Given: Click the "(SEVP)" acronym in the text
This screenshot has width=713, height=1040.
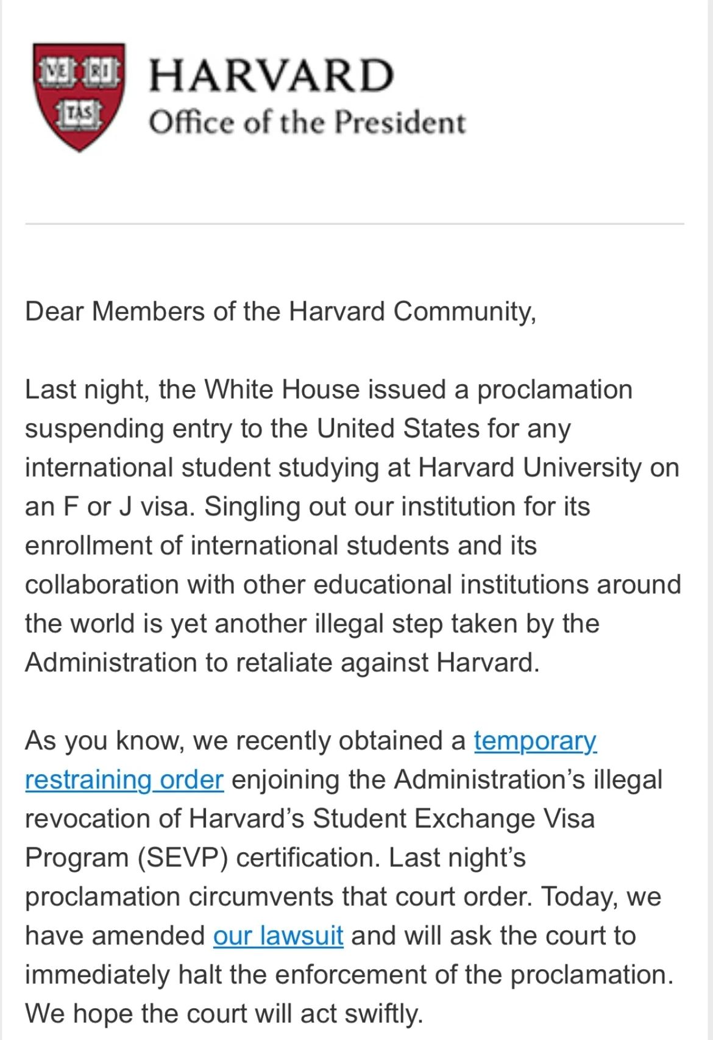Looking at the screenshot, I should tap(182, 858).
